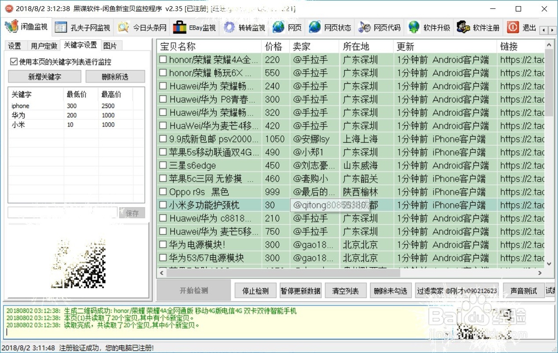
Task: Click the 删除未勾选 button
Action: point(391,290)
